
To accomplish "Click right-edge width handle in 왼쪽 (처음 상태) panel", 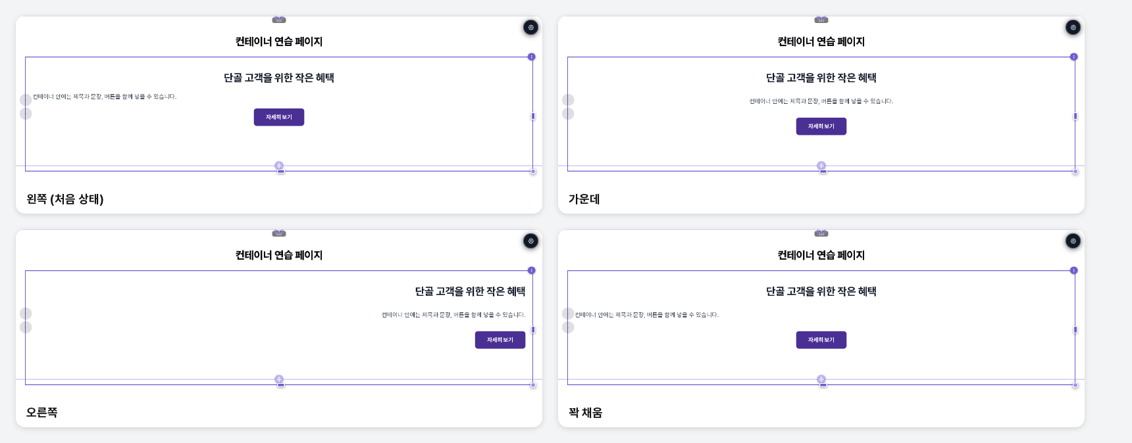I will 533,116.
